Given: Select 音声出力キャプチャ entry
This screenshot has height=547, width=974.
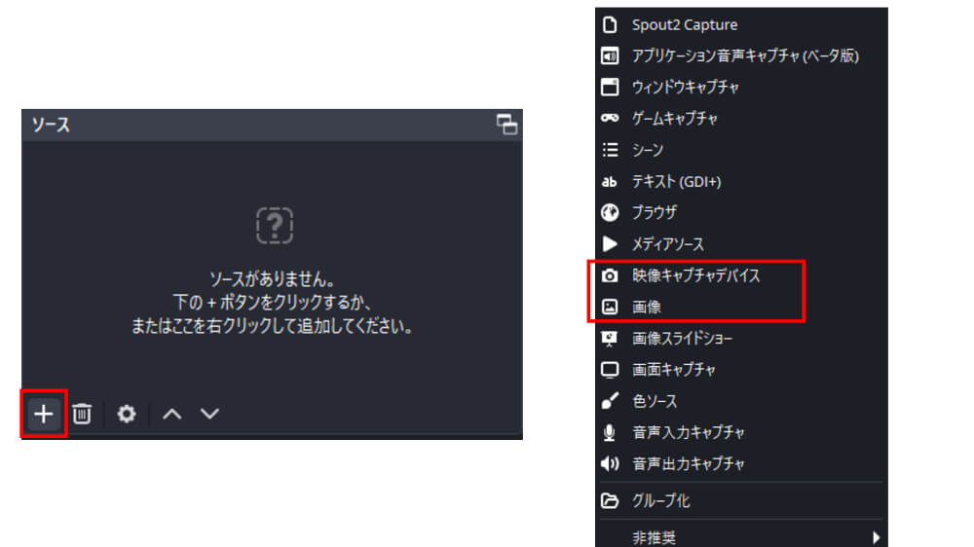Looking at the screenshot, I should point(741,464).
